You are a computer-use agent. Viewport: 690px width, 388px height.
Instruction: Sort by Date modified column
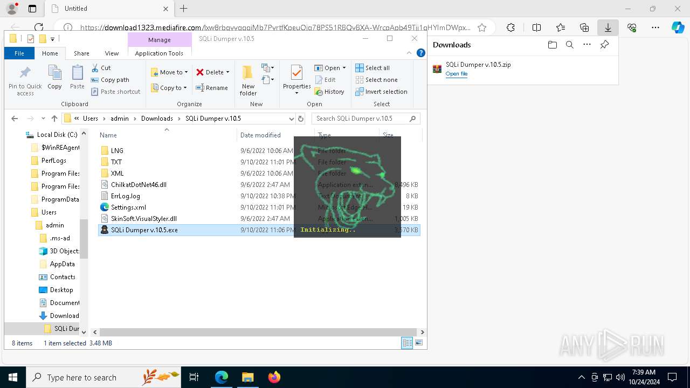[275, 135]
